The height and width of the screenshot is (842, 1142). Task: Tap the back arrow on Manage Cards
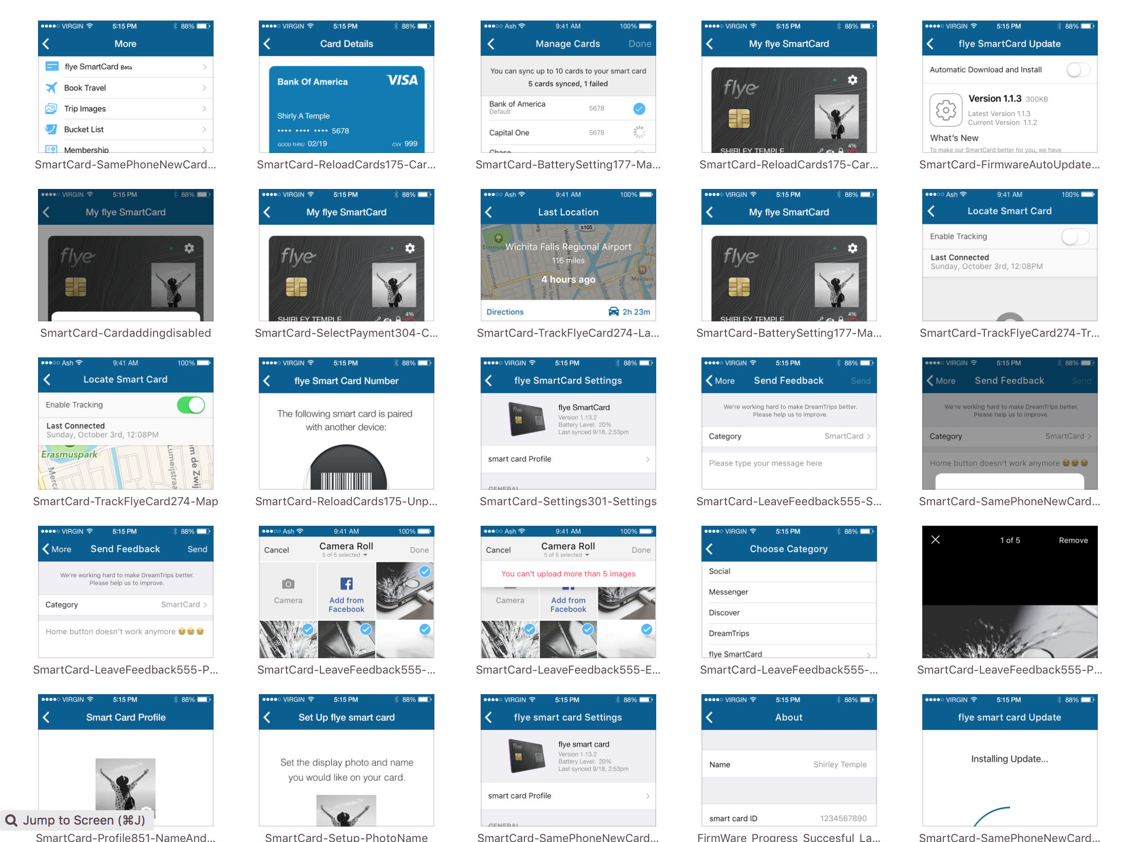(491, 44)
